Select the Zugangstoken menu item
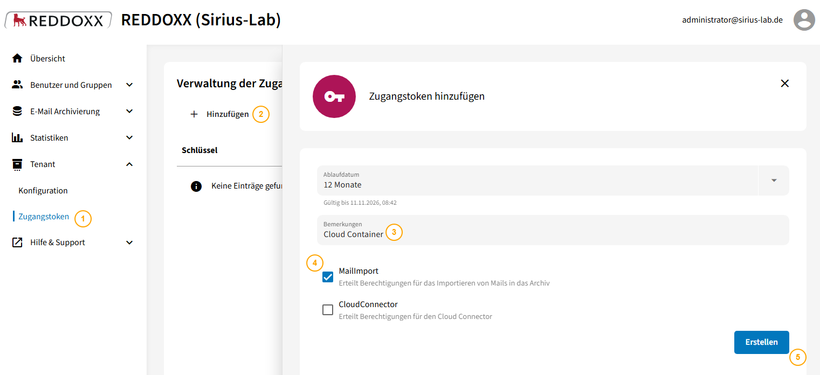 click(44, 217)
